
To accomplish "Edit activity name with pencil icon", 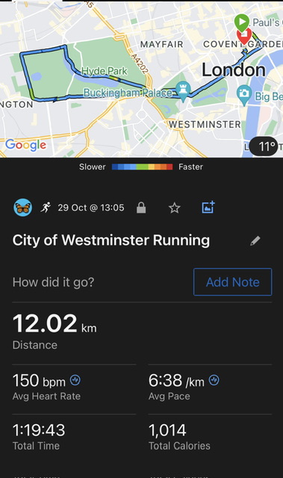I will point(255,240).
